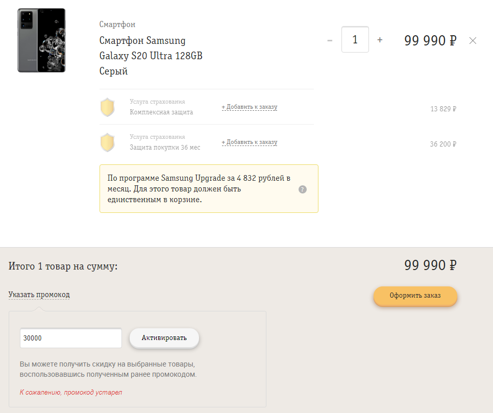The image size is (493, 413).
Task: Remove Samsung Galaxy S20 from cart
Action: (473, 40)
